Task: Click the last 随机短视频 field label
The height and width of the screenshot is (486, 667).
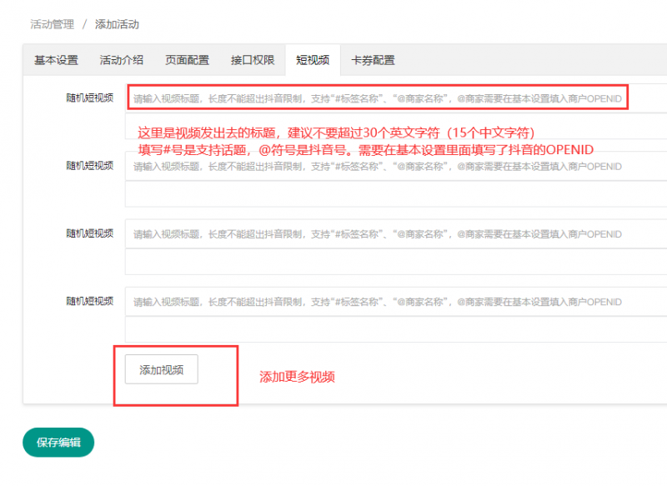Action: 89,301
